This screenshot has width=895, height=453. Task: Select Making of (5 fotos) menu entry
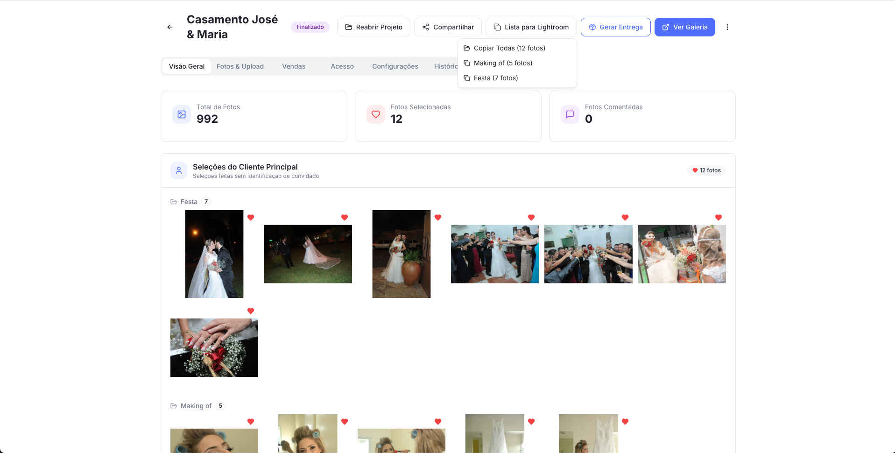(517, 63)
